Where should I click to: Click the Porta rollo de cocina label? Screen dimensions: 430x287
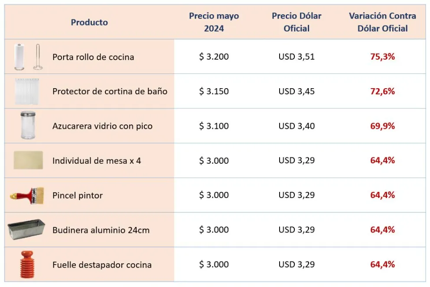93,57
